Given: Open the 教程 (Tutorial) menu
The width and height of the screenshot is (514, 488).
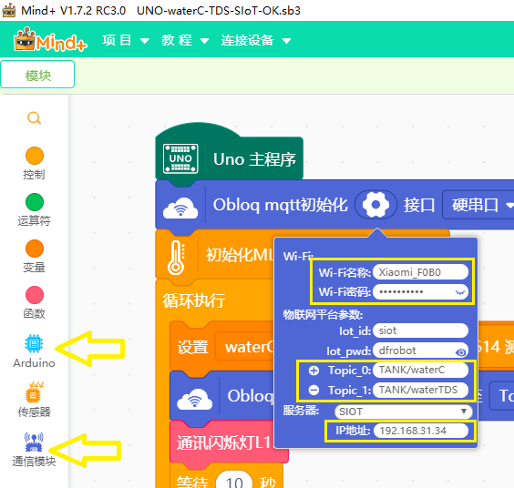Looking at the screenshot, I should (x=185, y=41).
